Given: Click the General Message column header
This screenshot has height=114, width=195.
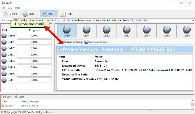Looking at the screenshot, I should point(30,102).
